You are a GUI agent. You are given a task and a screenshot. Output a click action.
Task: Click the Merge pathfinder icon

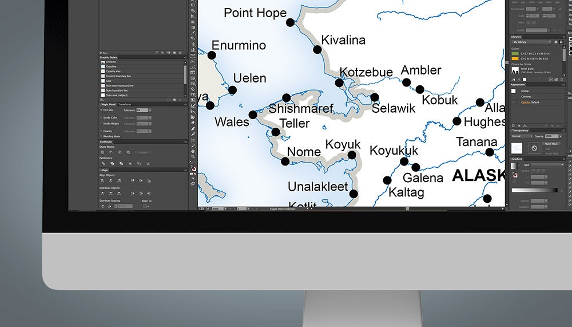pos(121,163)
